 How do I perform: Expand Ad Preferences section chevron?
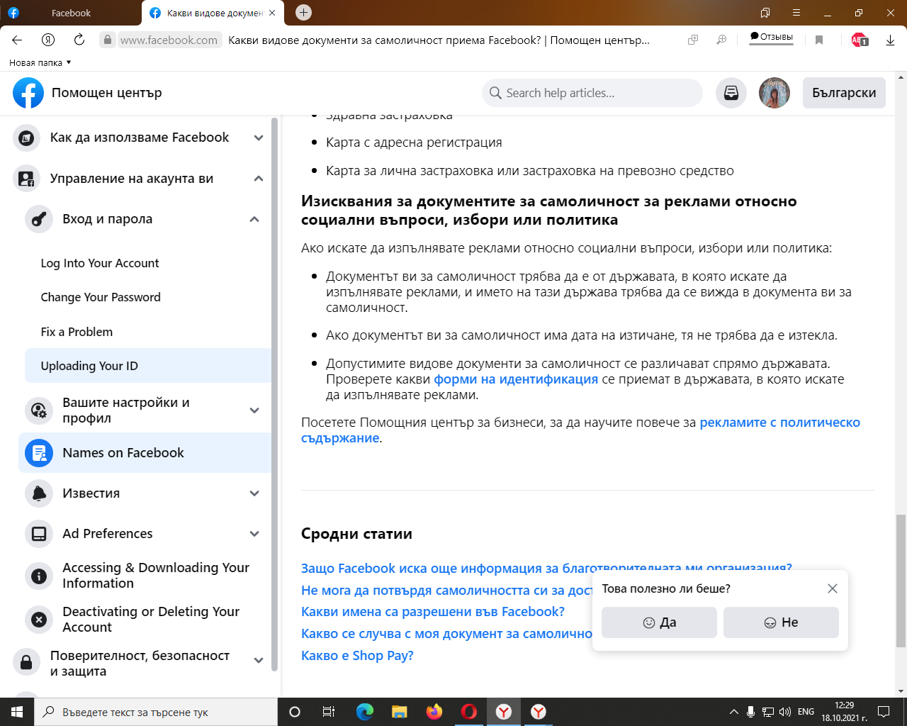point(254,534)
